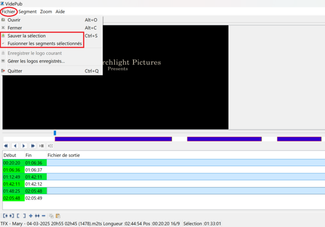Click the Longueur 02:44:54 status entry
The image size is (325, 227).
(x=123, y=223)
